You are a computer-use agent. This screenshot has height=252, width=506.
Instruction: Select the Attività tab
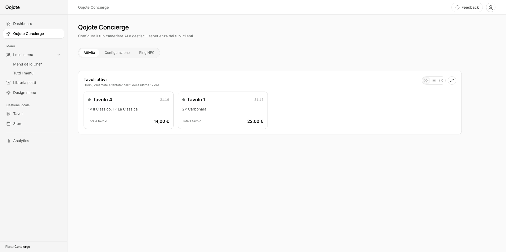click(89, 53)
